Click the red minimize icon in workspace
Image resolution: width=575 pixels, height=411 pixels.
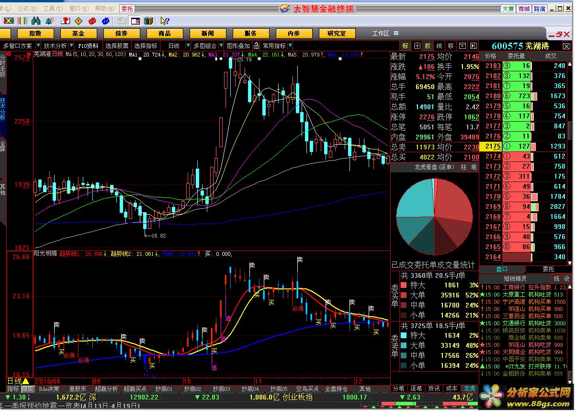pos(551,35)
